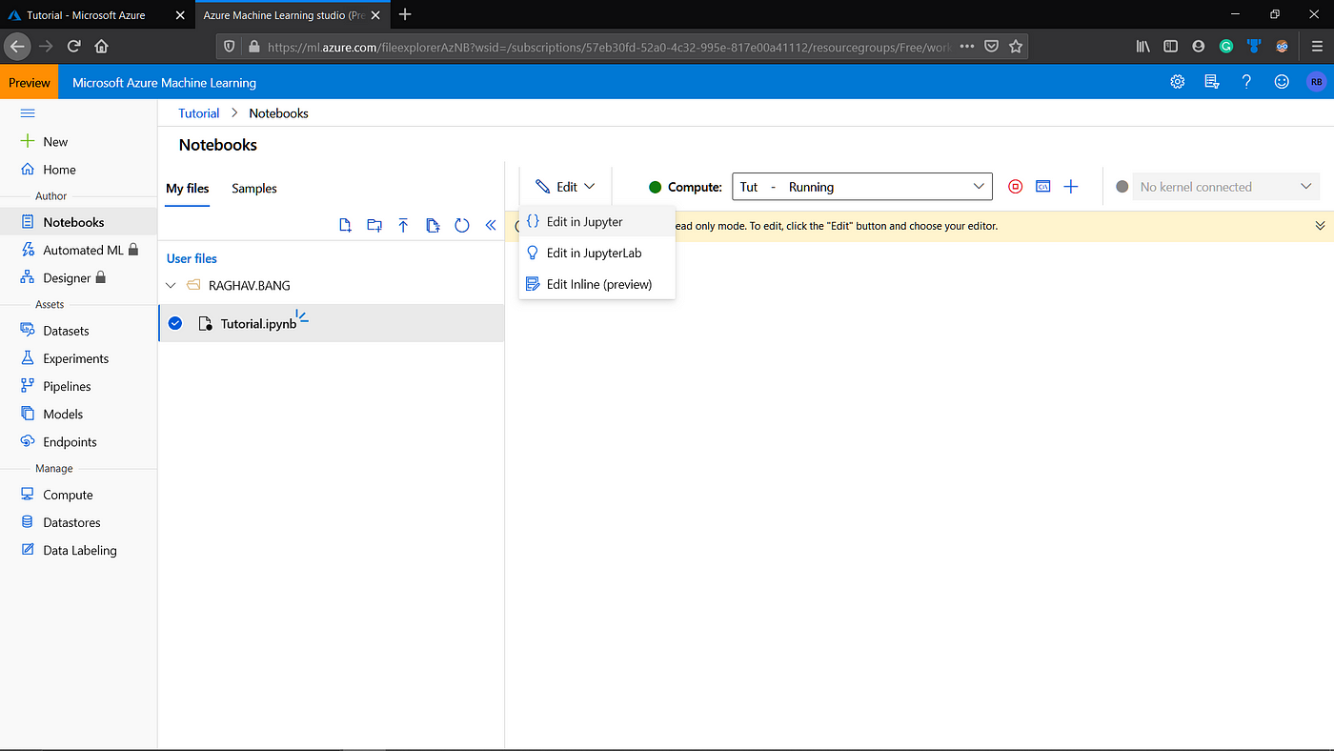
Task: Switch to the My files tab
Action: coord(187,189)
